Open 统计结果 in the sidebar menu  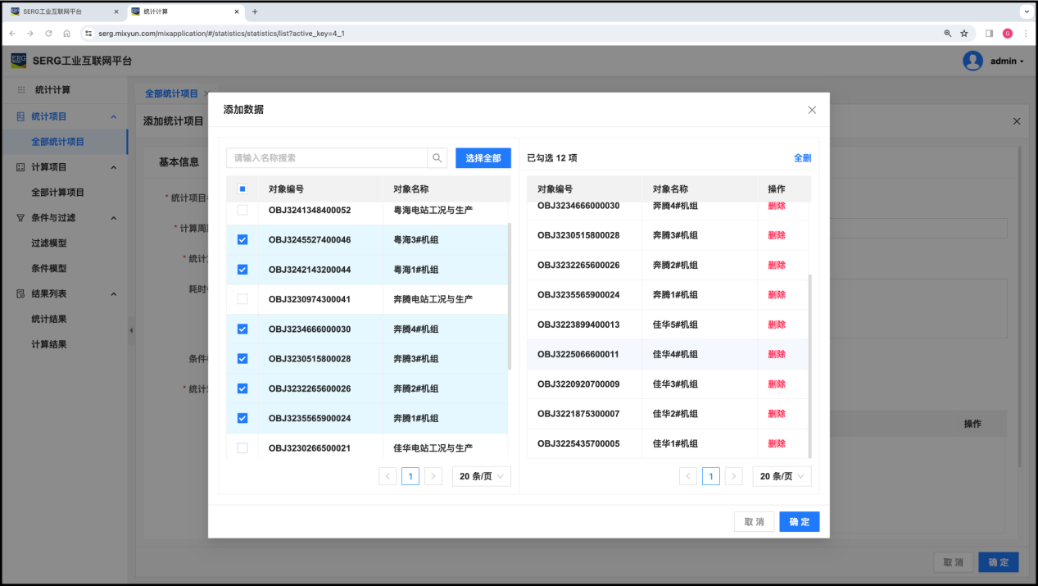49,319
